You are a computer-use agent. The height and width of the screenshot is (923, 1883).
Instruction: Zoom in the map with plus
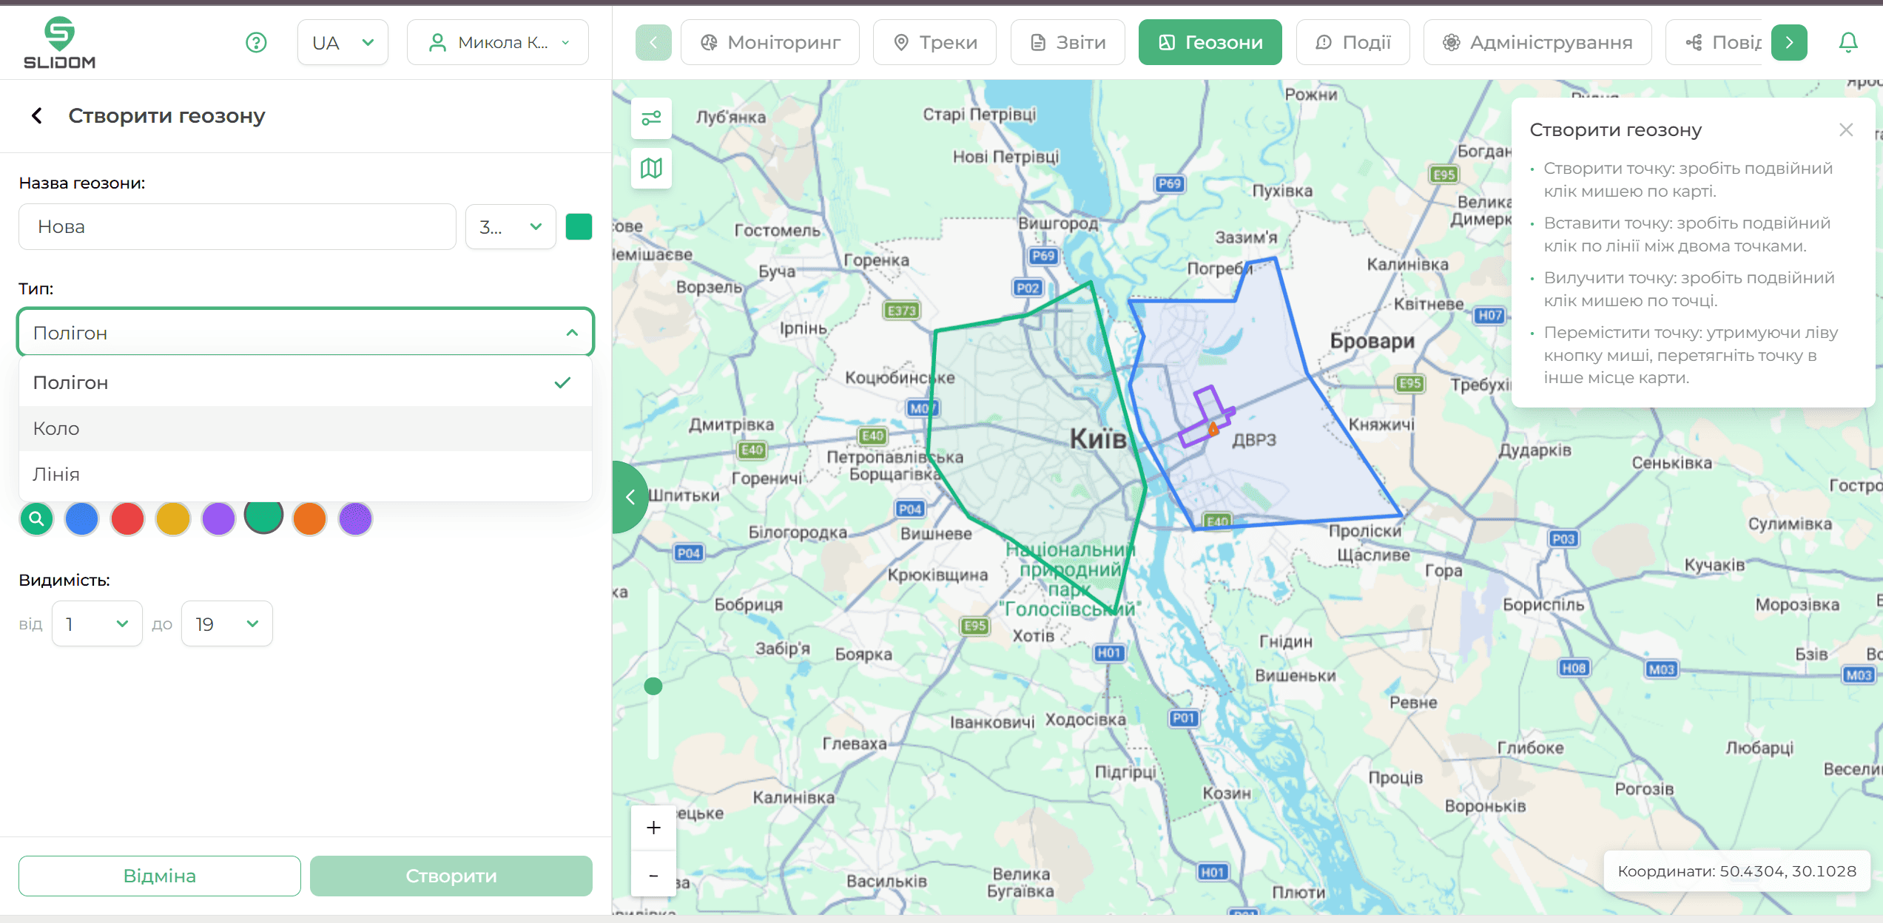653,828
